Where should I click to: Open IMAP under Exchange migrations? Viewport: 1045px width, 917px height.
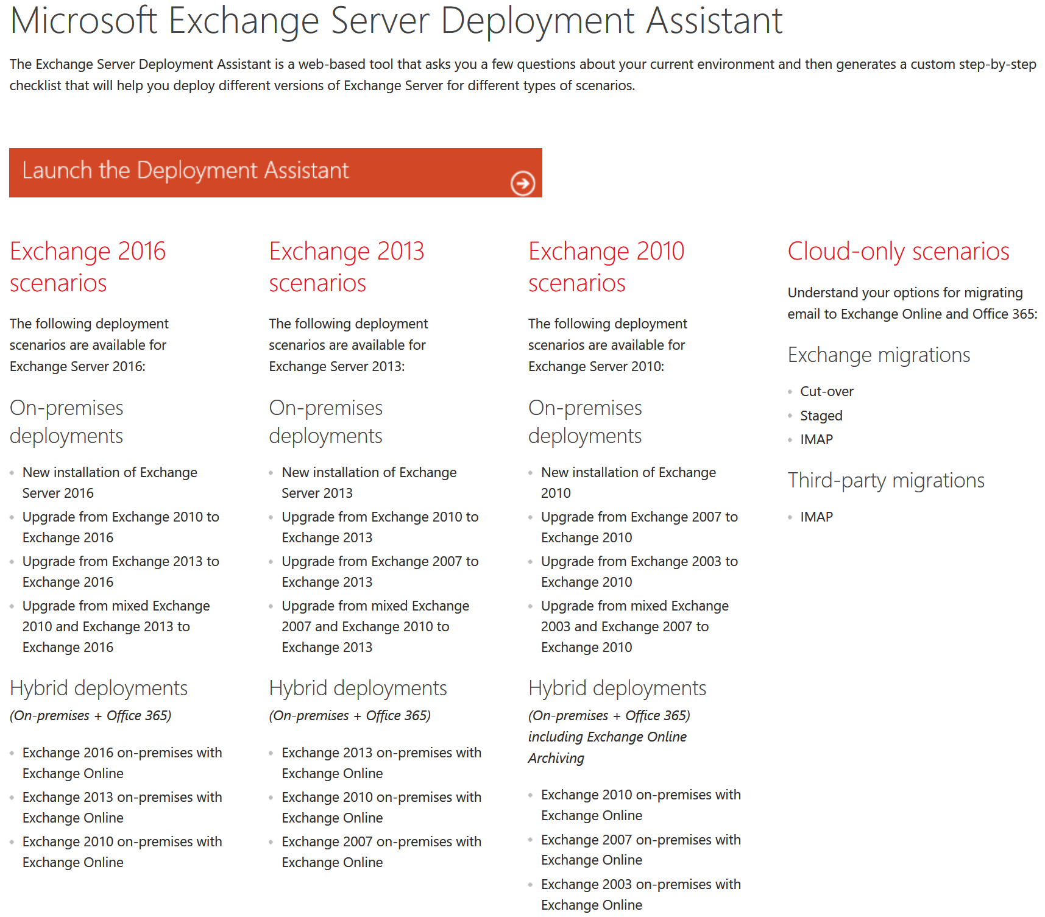(817, 439)
